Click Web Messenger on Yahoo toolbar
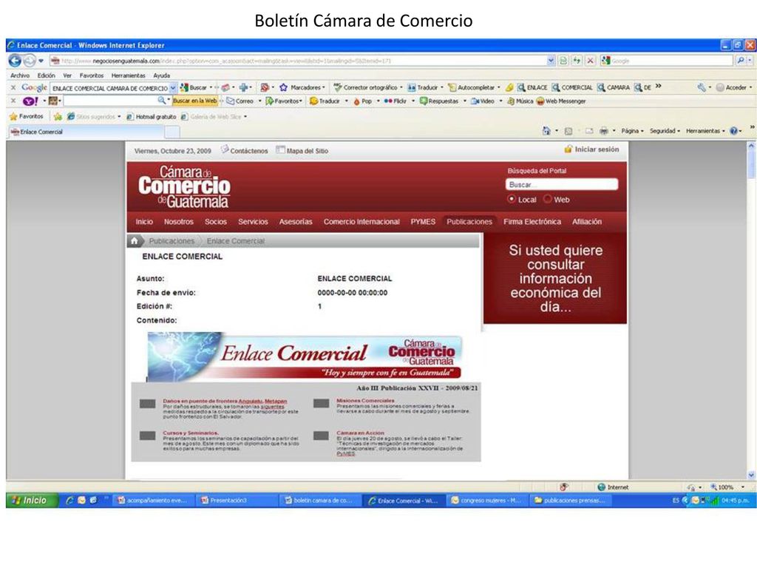The width and height of the screenshot is (757, 568). pyautogui.click(x=561, y=101)
